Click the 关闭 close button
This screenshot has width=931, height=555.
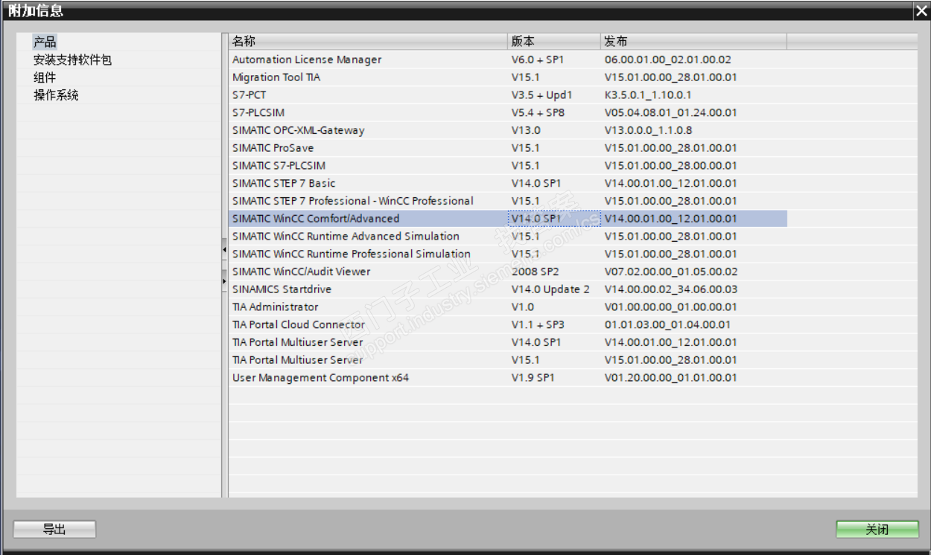click(877, 529)
